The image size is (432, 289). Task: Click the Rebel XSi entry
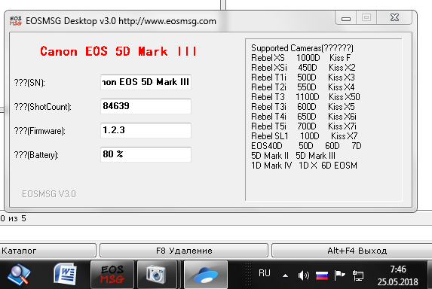(x=269, y=68)
